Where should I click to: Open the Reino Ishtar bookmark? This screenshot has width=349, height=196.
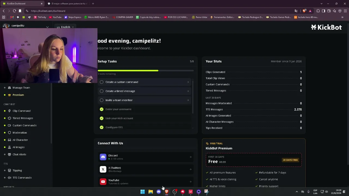pos(200,17)
